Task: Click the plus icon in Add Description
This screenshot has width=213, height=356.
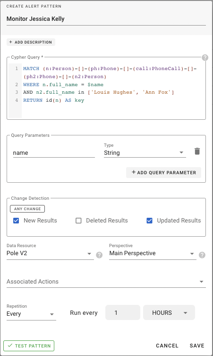Action: point(11,42)
